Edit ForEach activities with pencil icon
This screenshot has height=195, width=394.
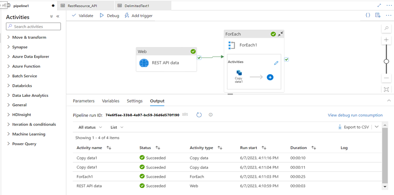pyautogui.click(x=276, y=63)
